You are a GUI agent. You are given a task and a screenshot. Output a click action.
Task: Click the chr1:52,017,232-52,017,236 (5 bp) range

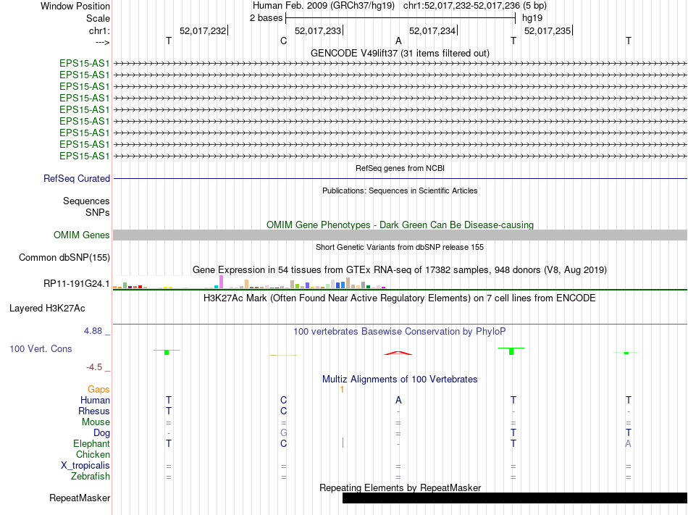[475, 6]
